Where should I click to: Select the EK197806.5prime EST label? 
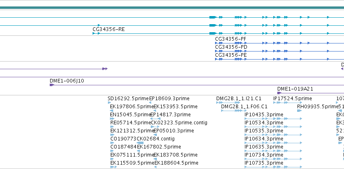132,107
